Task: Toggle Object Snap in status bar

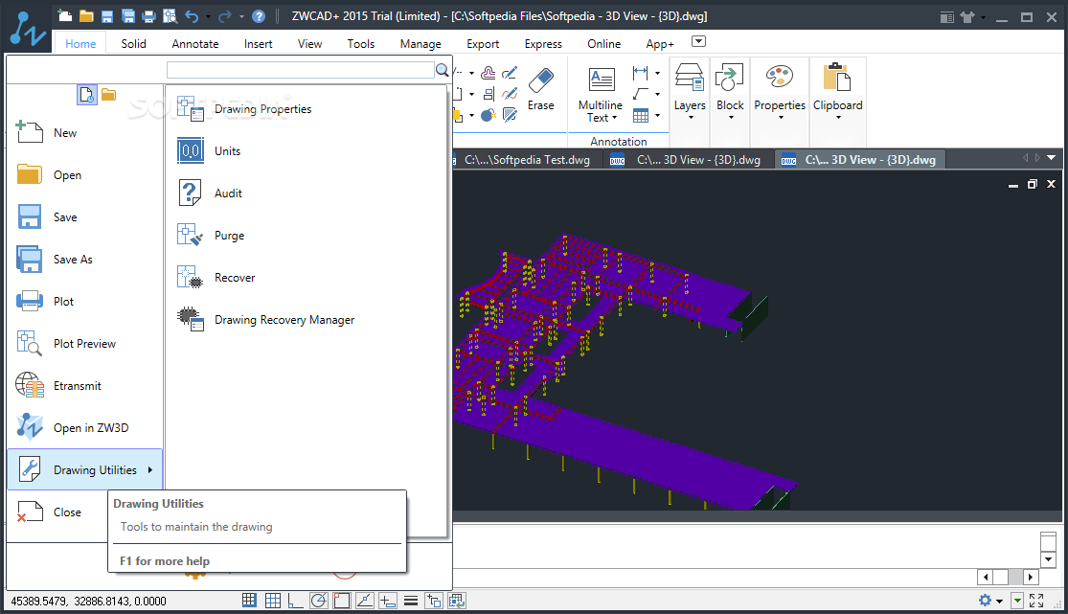Action: 342,601
